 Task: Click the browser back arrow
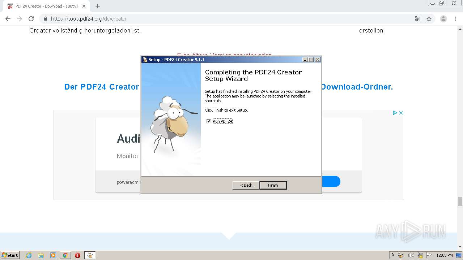(8, 19)
